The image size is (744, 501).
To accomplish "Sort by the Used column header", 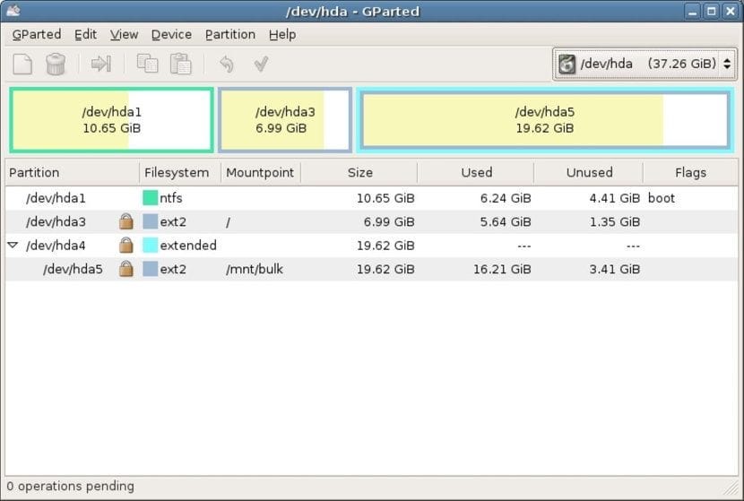I will (x=476, y=173).
